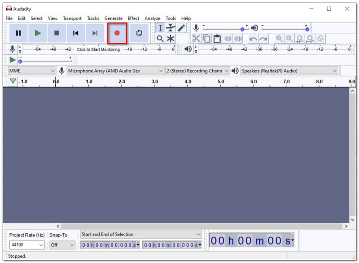The height and width of the screenshot is (263, 359).
Task: Trim audio outside selection
Action: point(228,39)
